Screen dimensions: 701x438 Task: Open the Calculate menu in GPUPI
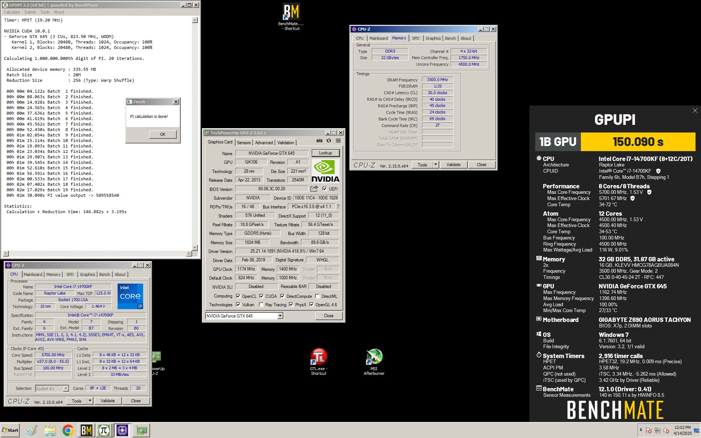coord(12,12)
